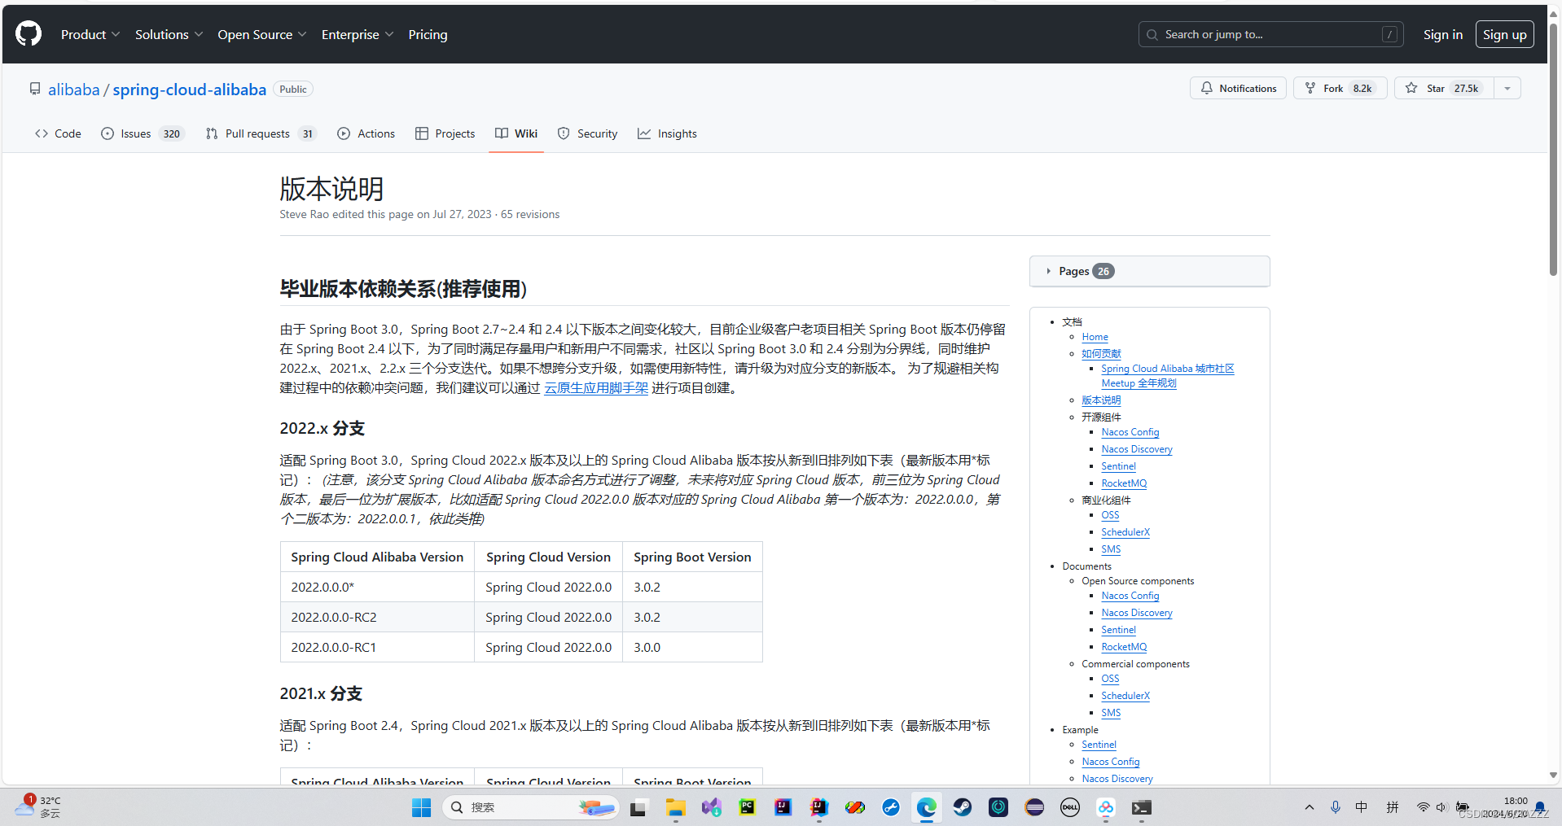Viewport: 1562px width, 826px height.
Task: Open the Security shield section
Action: (587, 133)
